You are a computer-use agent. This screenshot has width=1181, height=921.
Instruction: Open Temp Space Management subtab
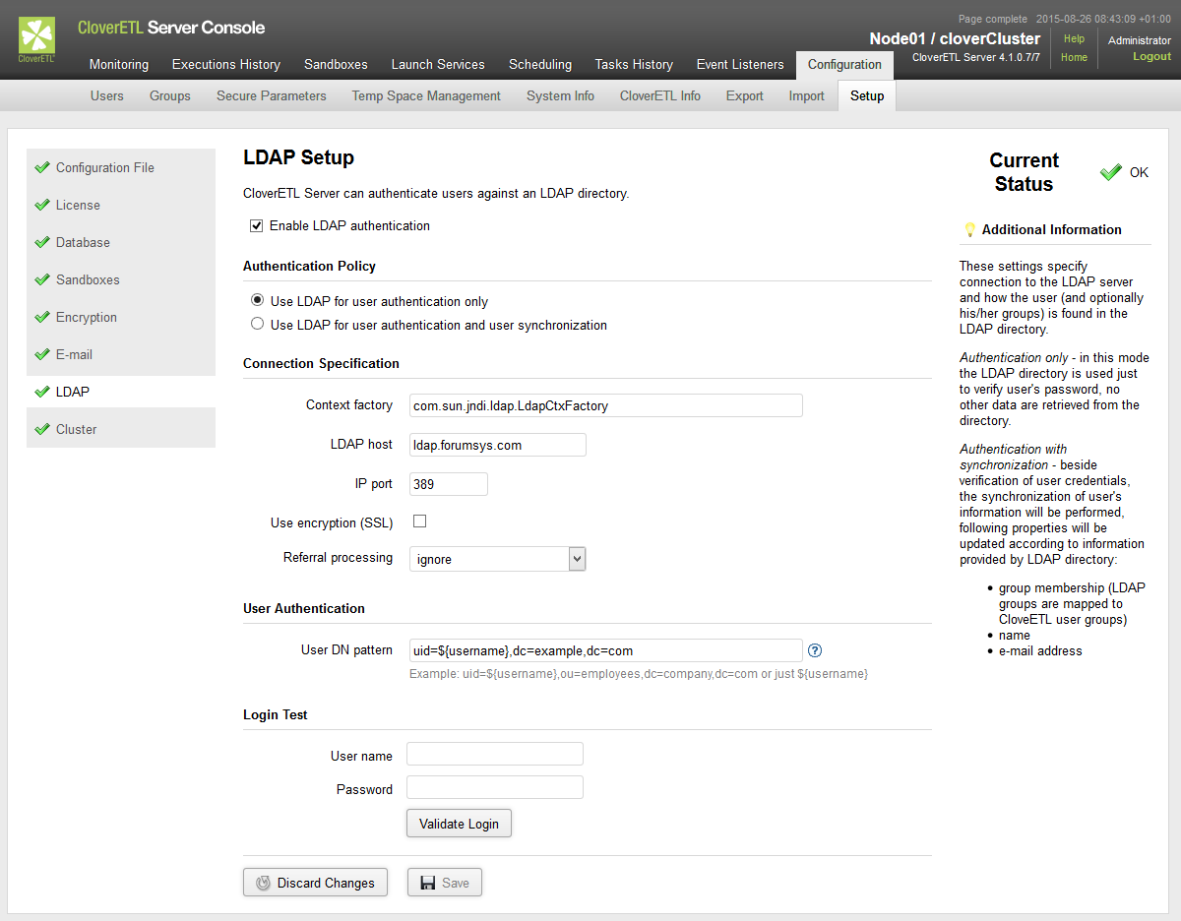(x=426, y=96)
